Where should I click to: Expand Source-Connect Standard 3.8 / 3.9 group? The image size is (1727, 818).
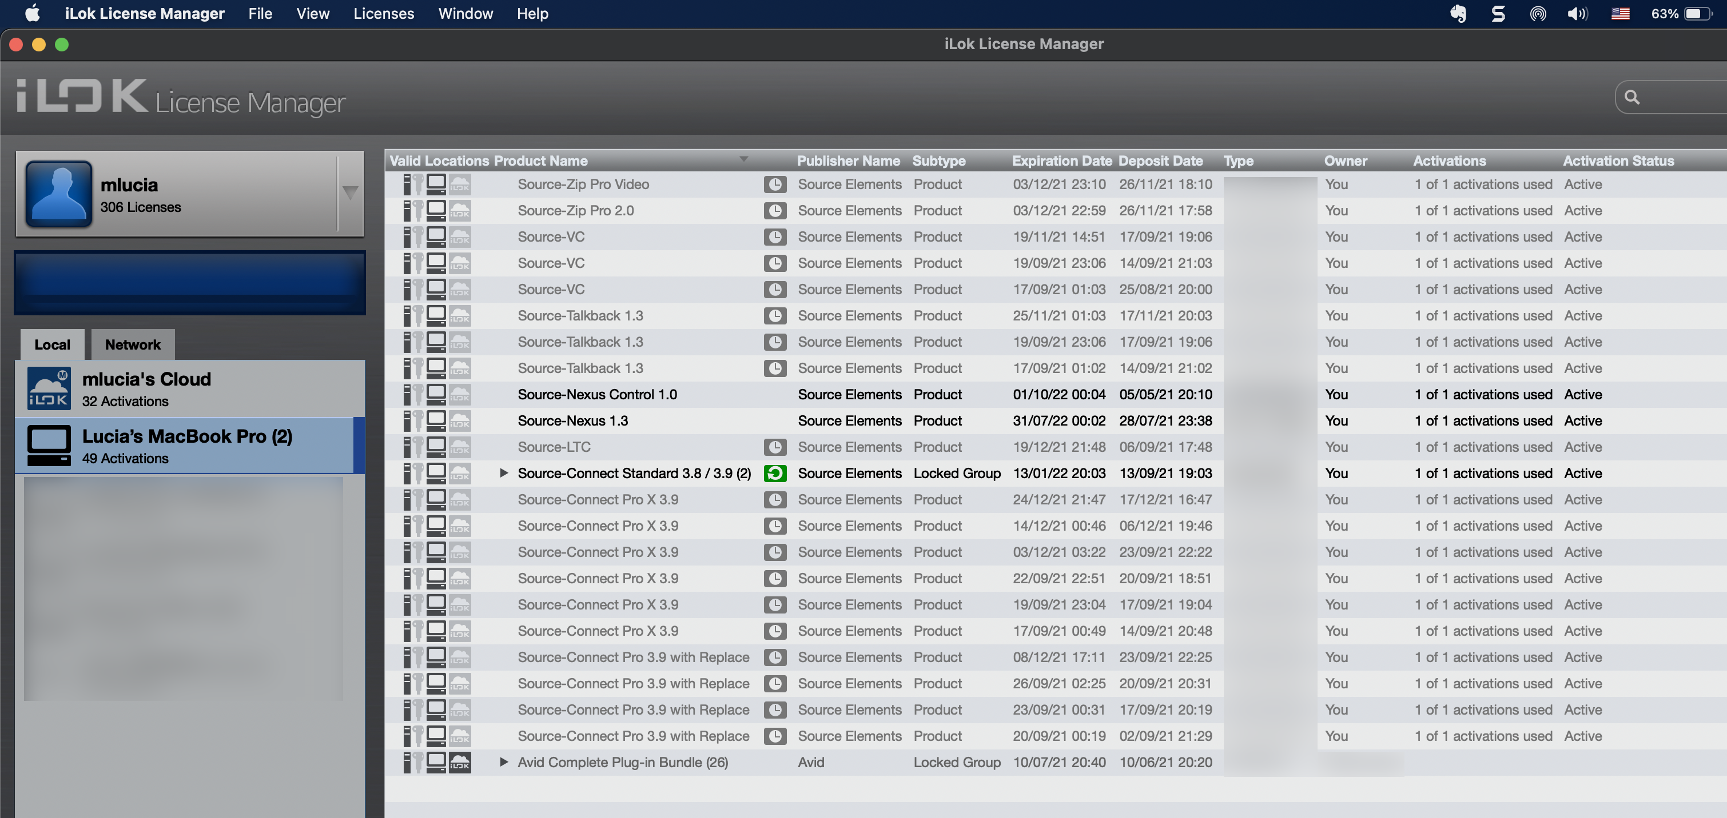click(503, 474)
